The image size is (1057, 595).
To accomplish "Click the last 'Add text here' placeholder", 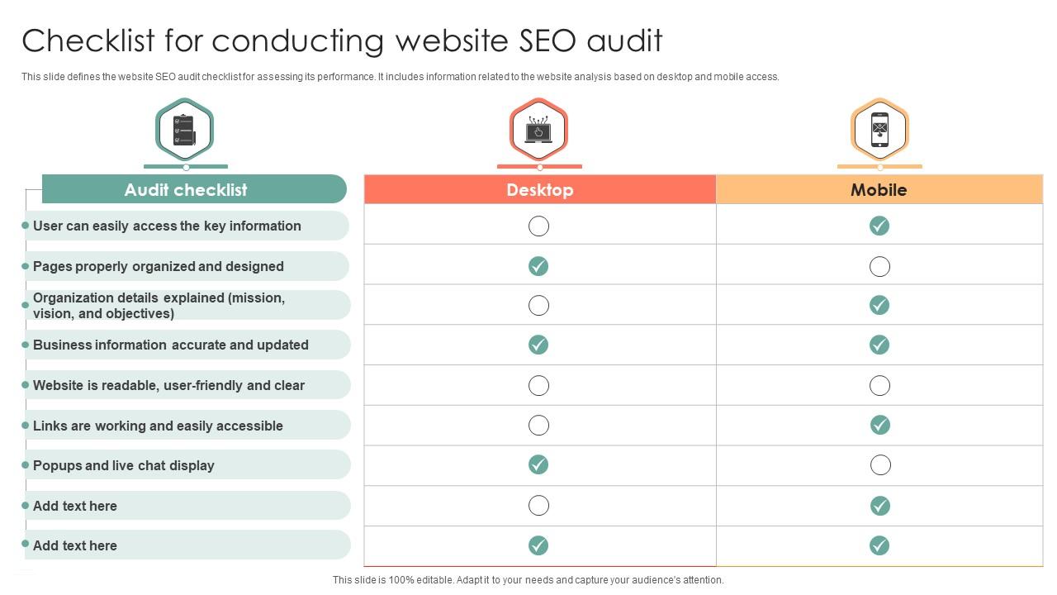I will (x=75, y=545).
